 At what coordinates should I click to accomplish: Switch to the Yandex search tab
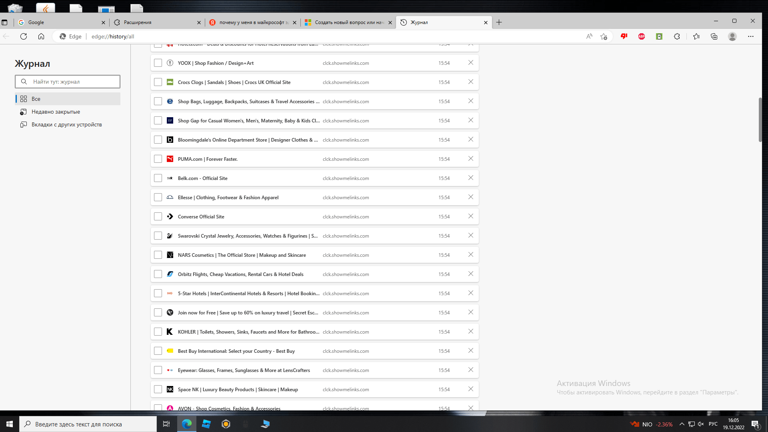(x=252, y=22)
